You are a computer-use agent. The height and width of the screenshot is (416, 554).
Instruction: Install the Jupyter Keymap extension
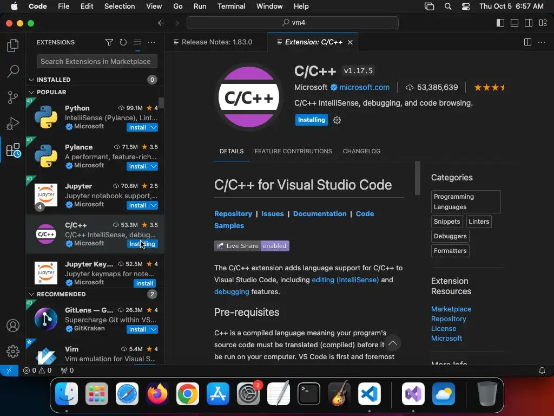click(x=144, y=283)
